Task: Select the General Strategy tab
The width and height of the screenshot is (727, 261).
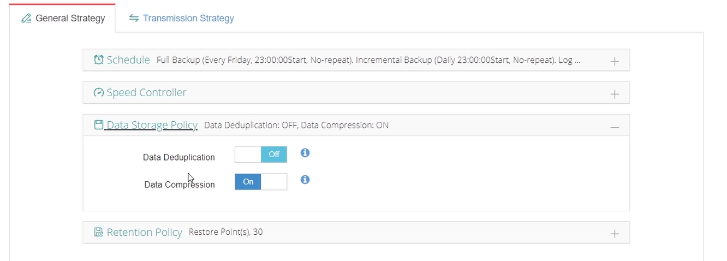Action: (x=62, y=18)
